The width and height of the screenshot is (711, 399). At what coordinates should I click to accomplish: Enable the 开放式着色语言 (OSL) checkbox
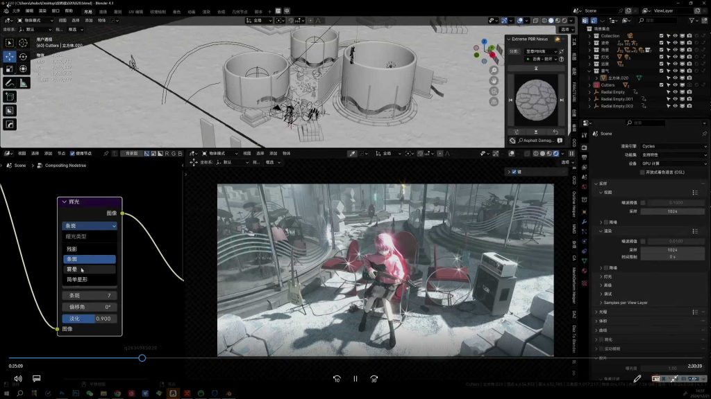[642, 172]
